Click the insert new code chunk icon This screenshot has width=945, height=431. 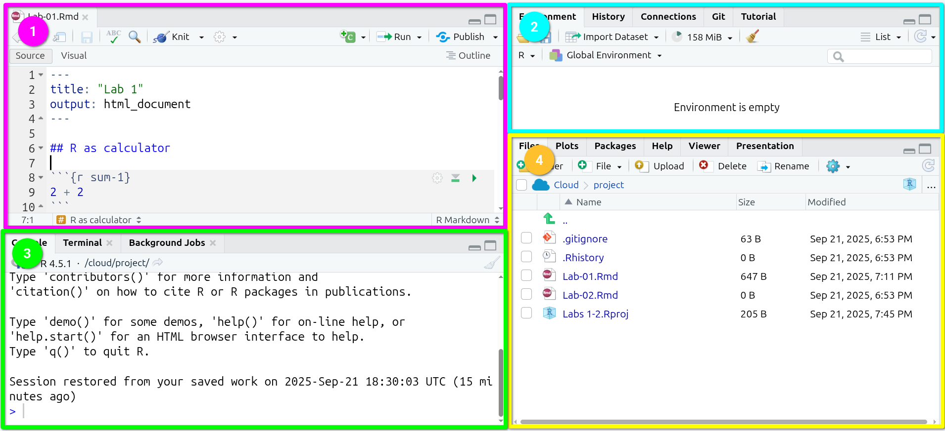pyautogui.click(x=348, y=37)
